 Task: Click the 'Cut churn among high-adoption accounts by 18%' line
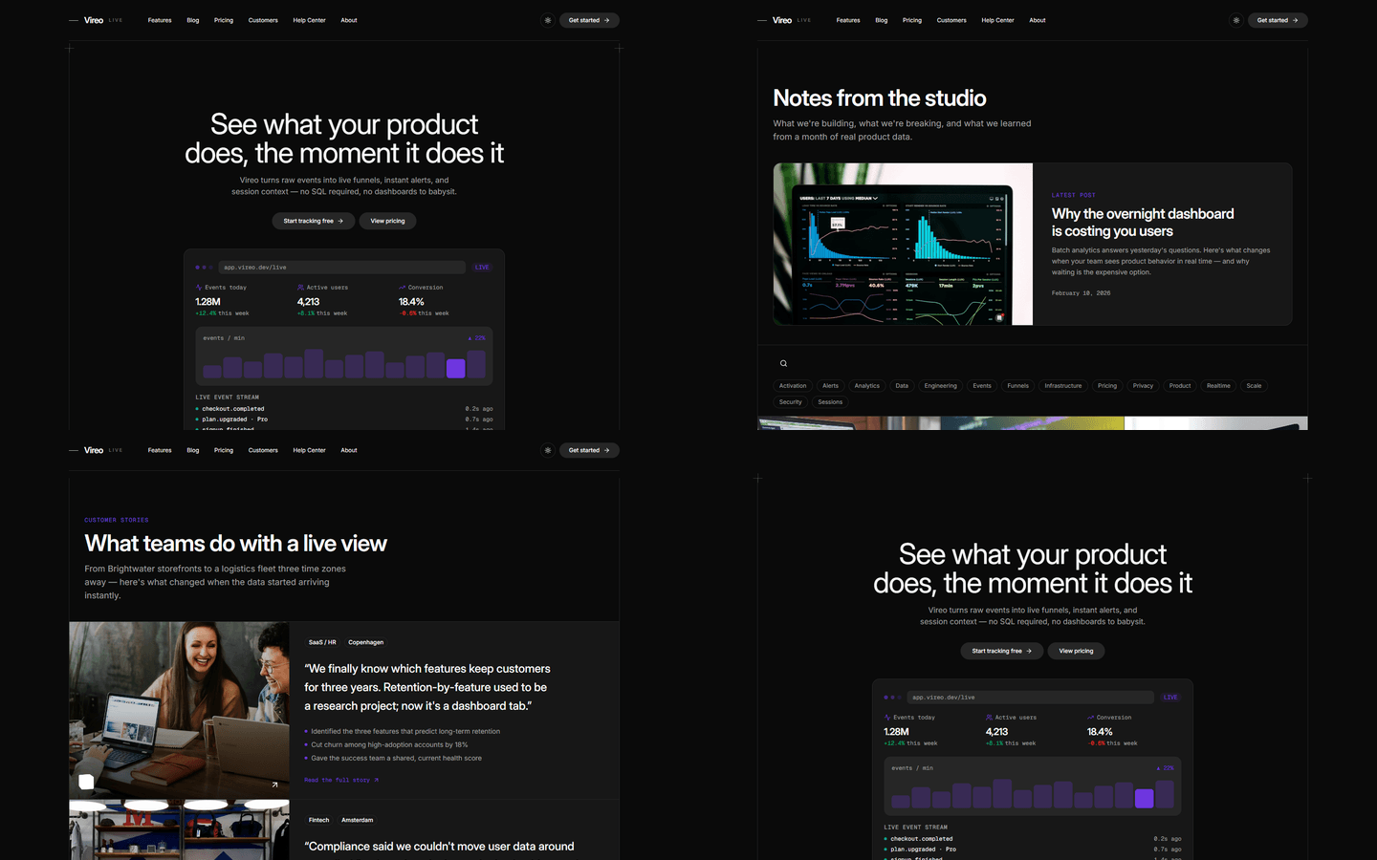tap(389, 744)
